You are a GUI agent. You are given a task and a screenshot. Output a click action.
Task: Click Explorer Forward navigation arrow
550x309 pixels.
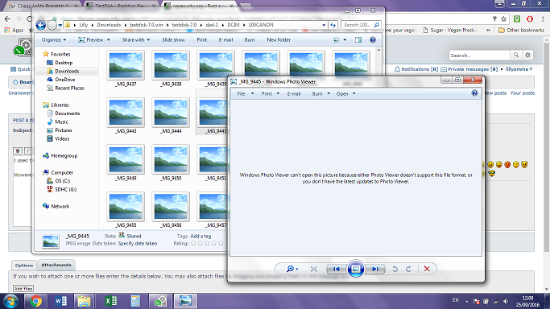52,25
